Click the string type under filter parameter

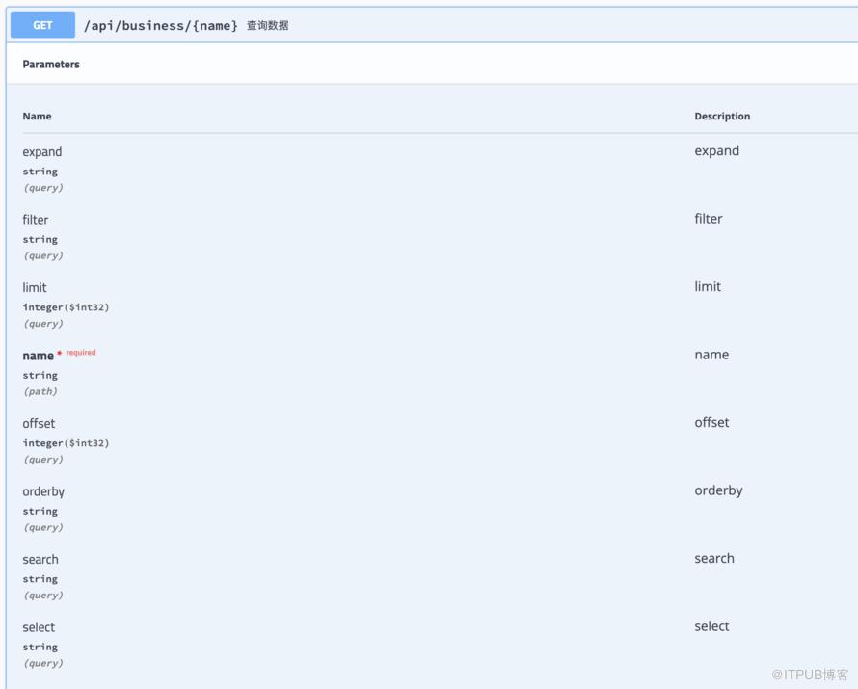[40, 240]
